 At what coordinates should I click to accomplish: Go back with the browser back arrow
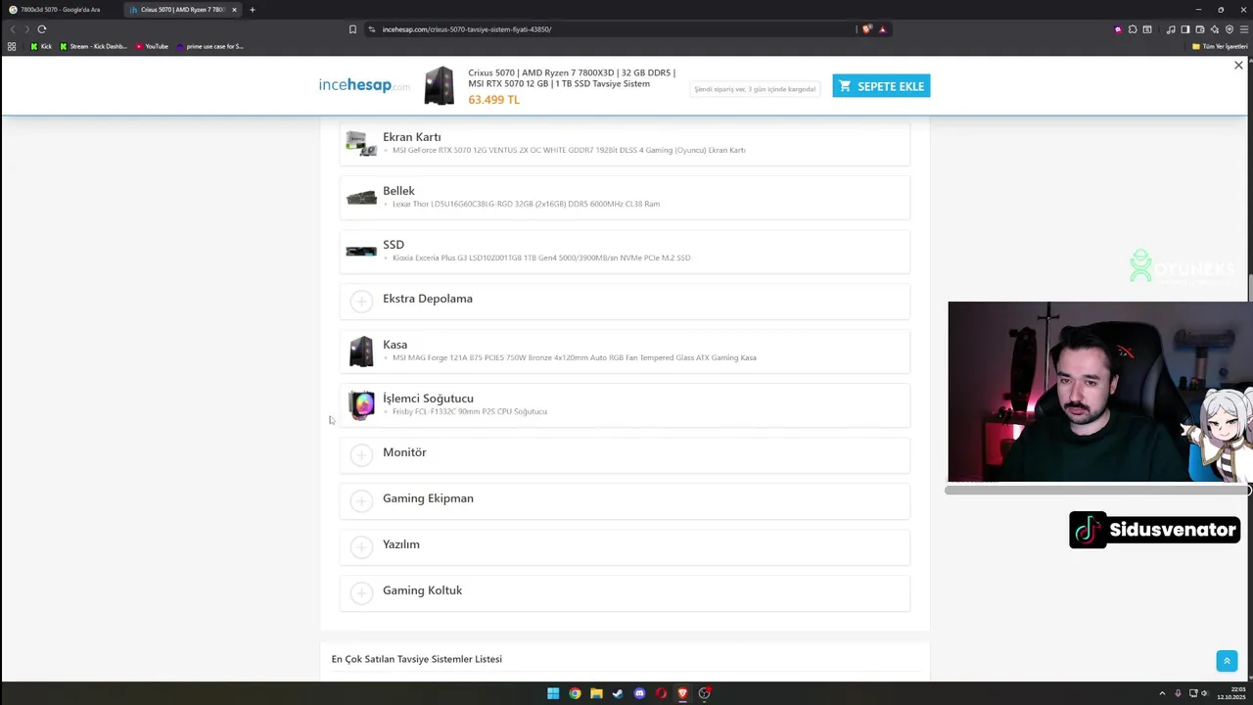coord(13,29)
